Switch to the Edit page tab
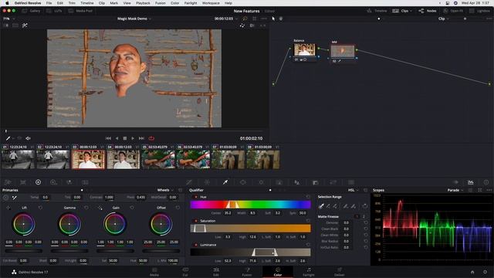494x278 pixels. [216, 272]
